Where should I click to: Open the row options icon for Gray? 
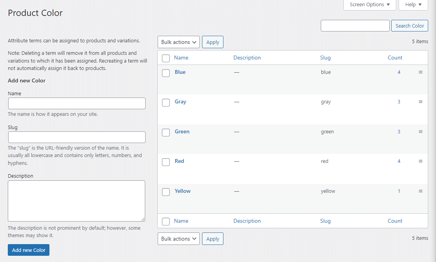(x=420, y=102)
